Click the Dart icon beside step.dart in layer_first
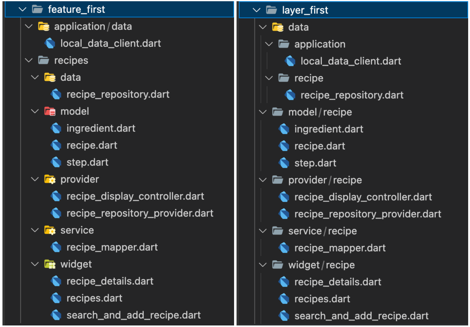The height and width of the screenshot is (327, 470). coord(284,163)
